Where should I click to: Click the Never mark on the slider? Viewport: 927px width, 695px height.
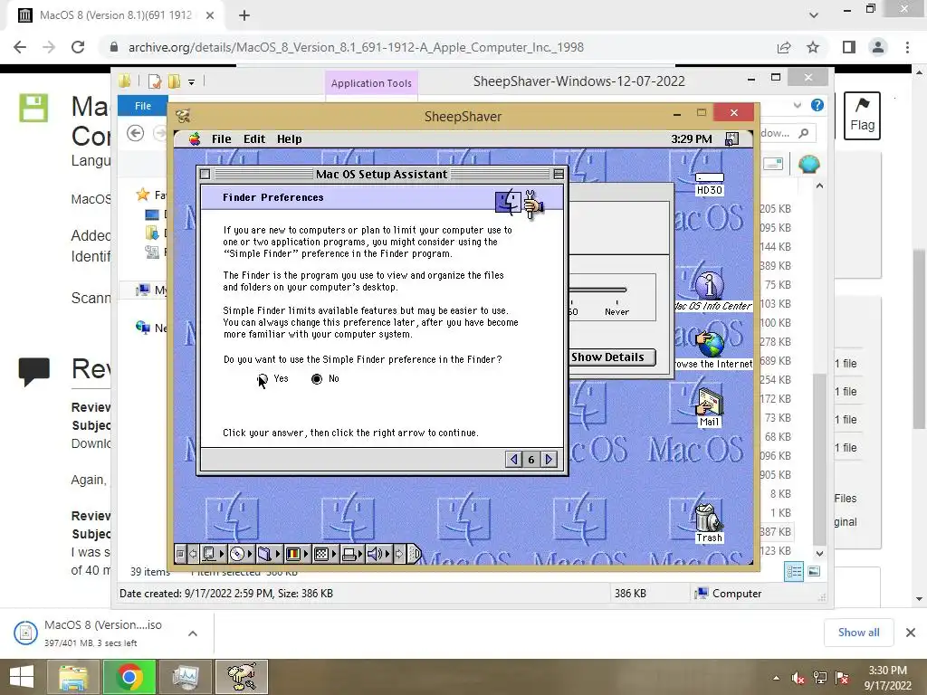click(616, 311)
